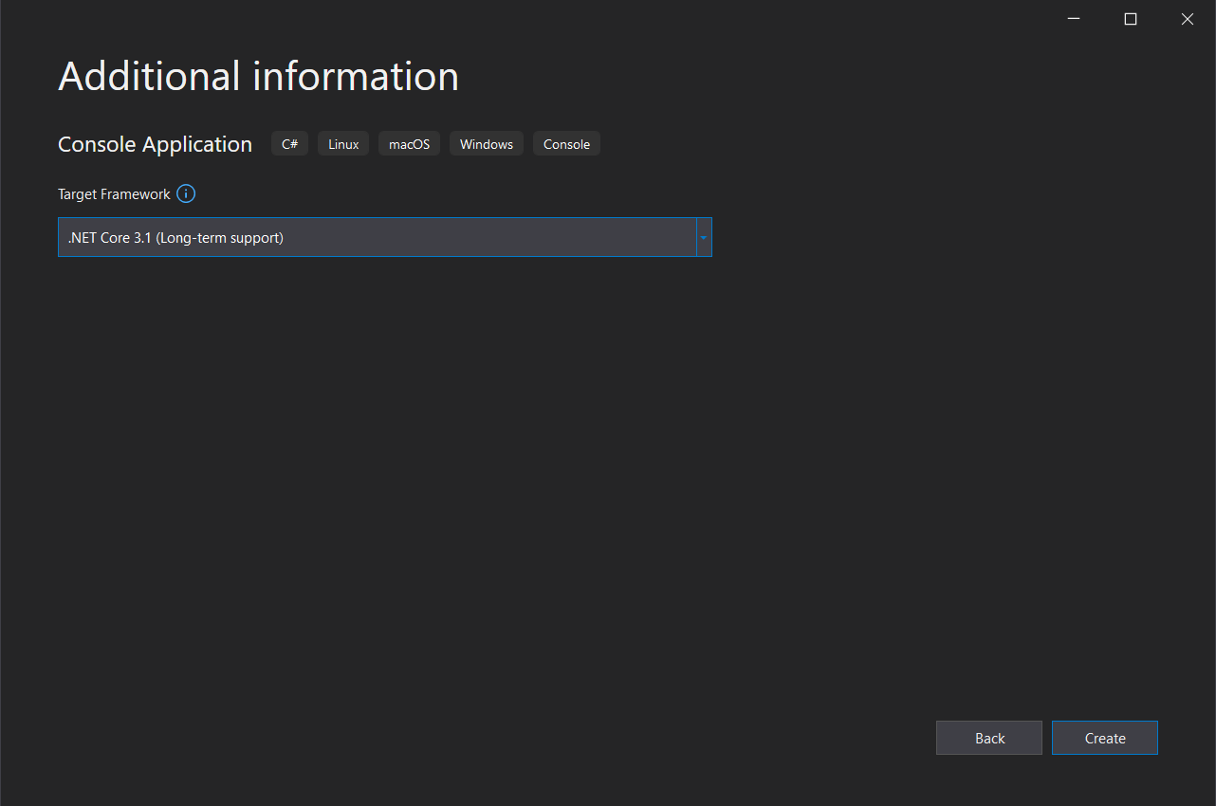Click the C# language tag

point(289,143)
